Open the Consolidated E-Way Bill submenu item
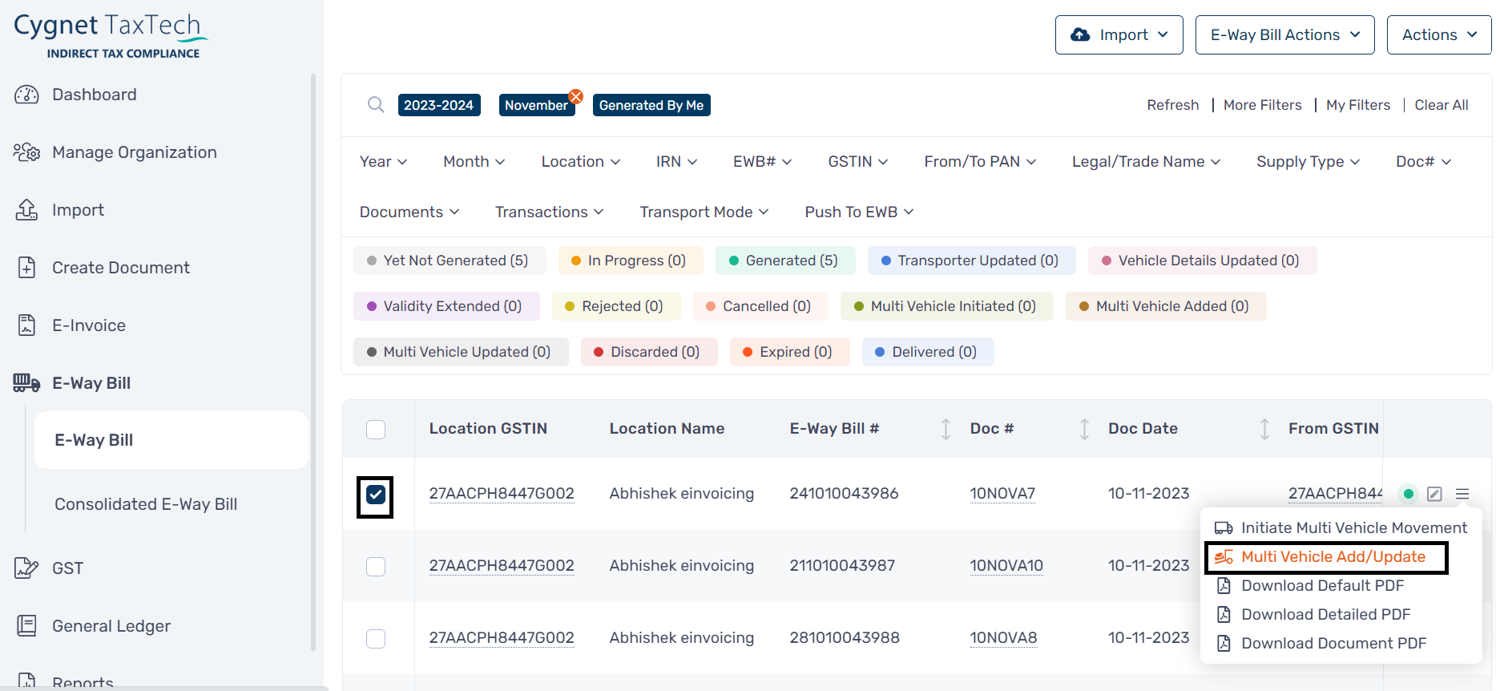 click(146, 504)
